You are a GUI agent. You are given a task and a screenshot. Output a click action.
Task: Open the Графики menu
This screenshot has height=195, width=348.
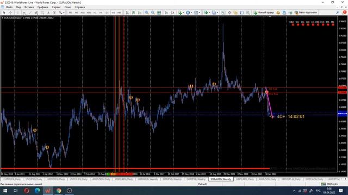[42, 7]
